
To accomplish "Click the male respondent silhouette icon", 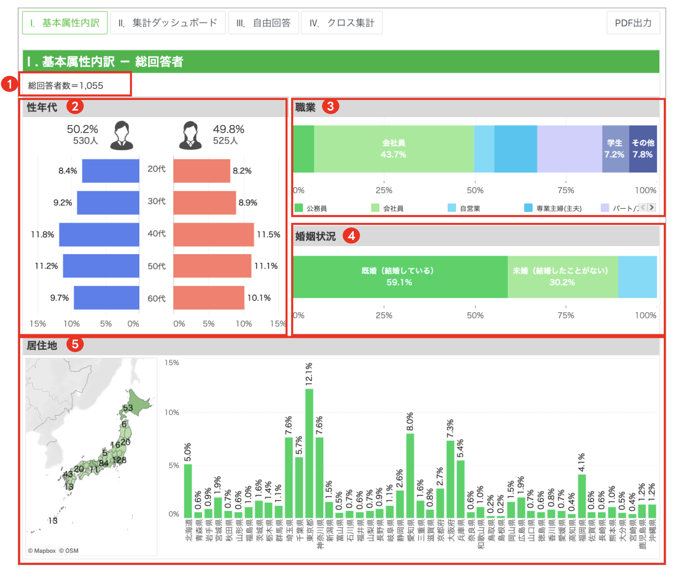I will click(x=122, y=136).
